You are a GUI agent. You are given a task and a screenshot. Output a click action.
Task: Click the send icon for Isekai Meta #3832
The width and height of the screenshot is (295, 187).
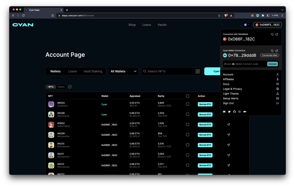[x=228, y=124]
